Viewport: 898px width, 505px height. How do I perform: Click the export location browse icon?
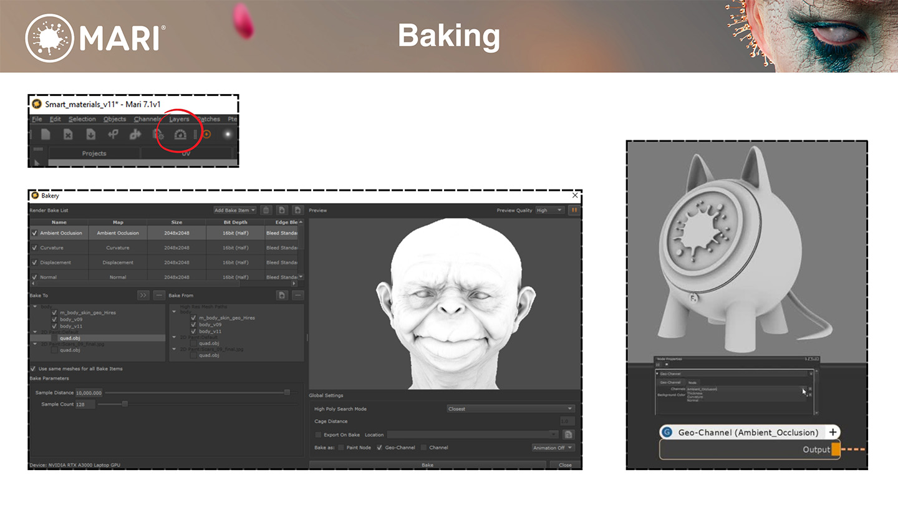pos(567,435)
